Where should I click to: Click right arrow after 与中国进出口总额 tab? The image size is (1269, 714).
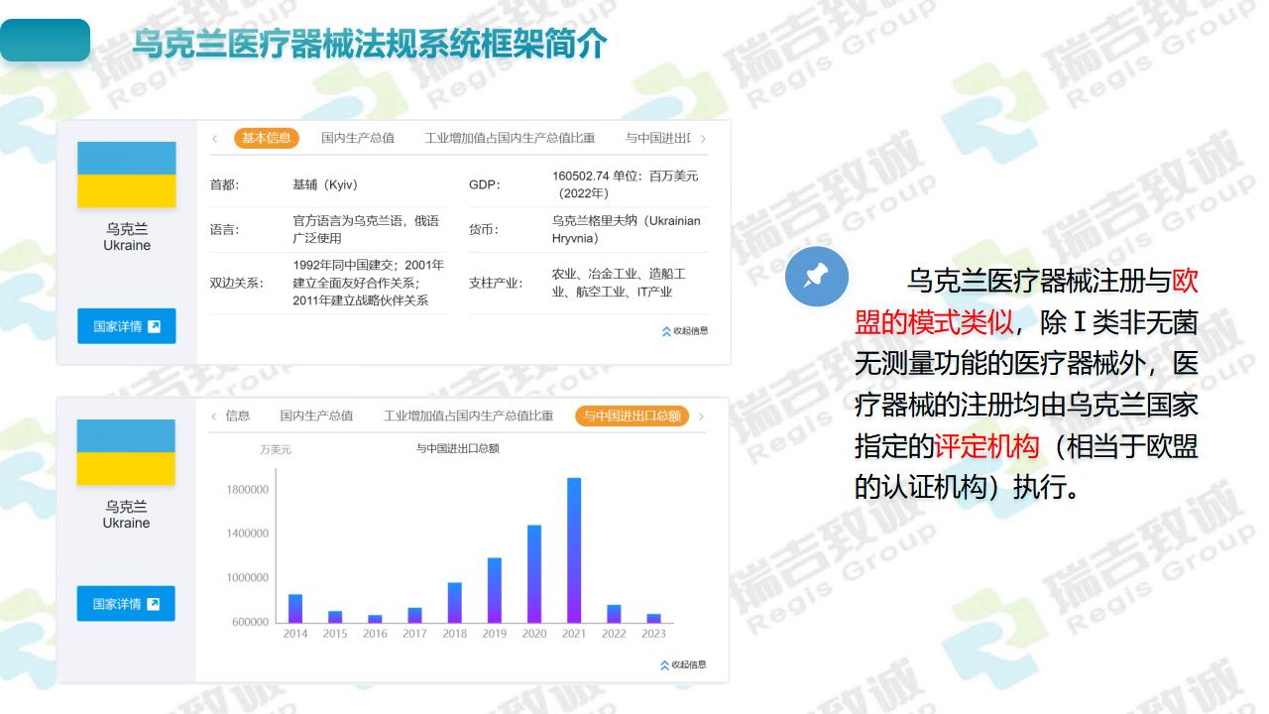point(701,416)
